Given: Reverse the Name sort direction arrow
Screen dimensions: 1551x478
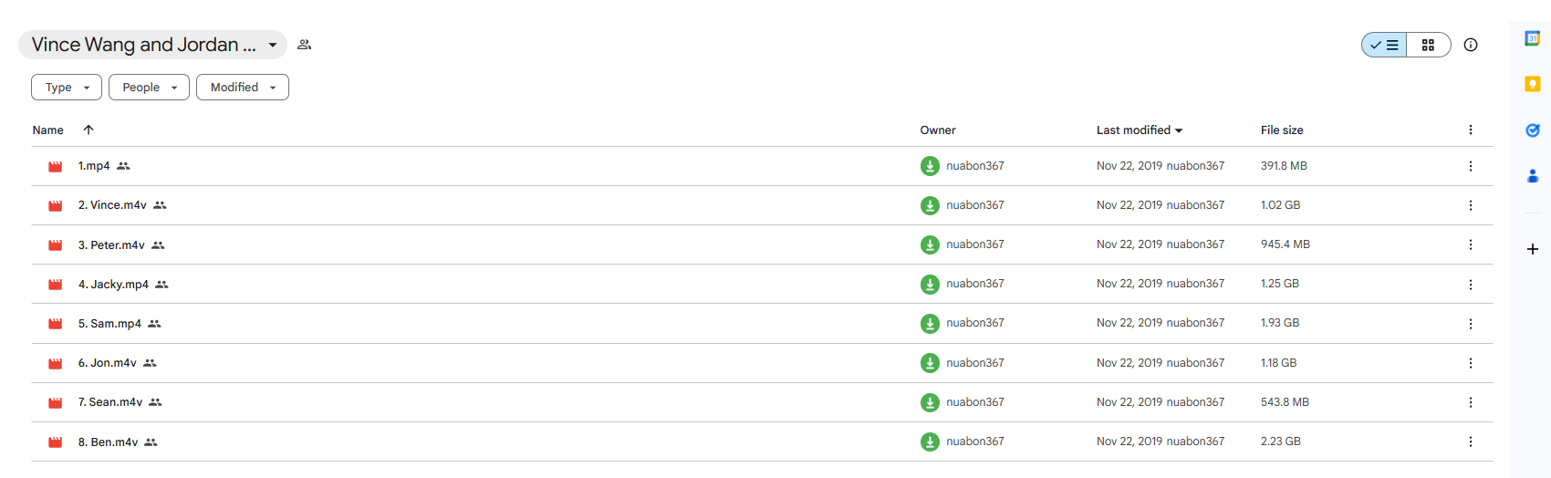Looking at the screenshot, I should (x=88, y=130).
